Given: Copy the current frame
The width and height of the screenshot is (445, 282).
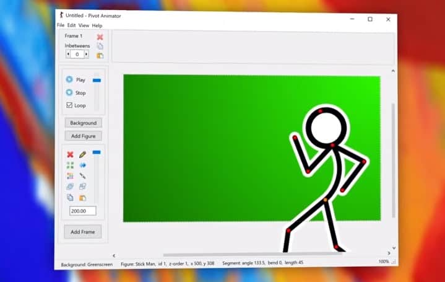Looking at the screenshot, I should point(100,46).
